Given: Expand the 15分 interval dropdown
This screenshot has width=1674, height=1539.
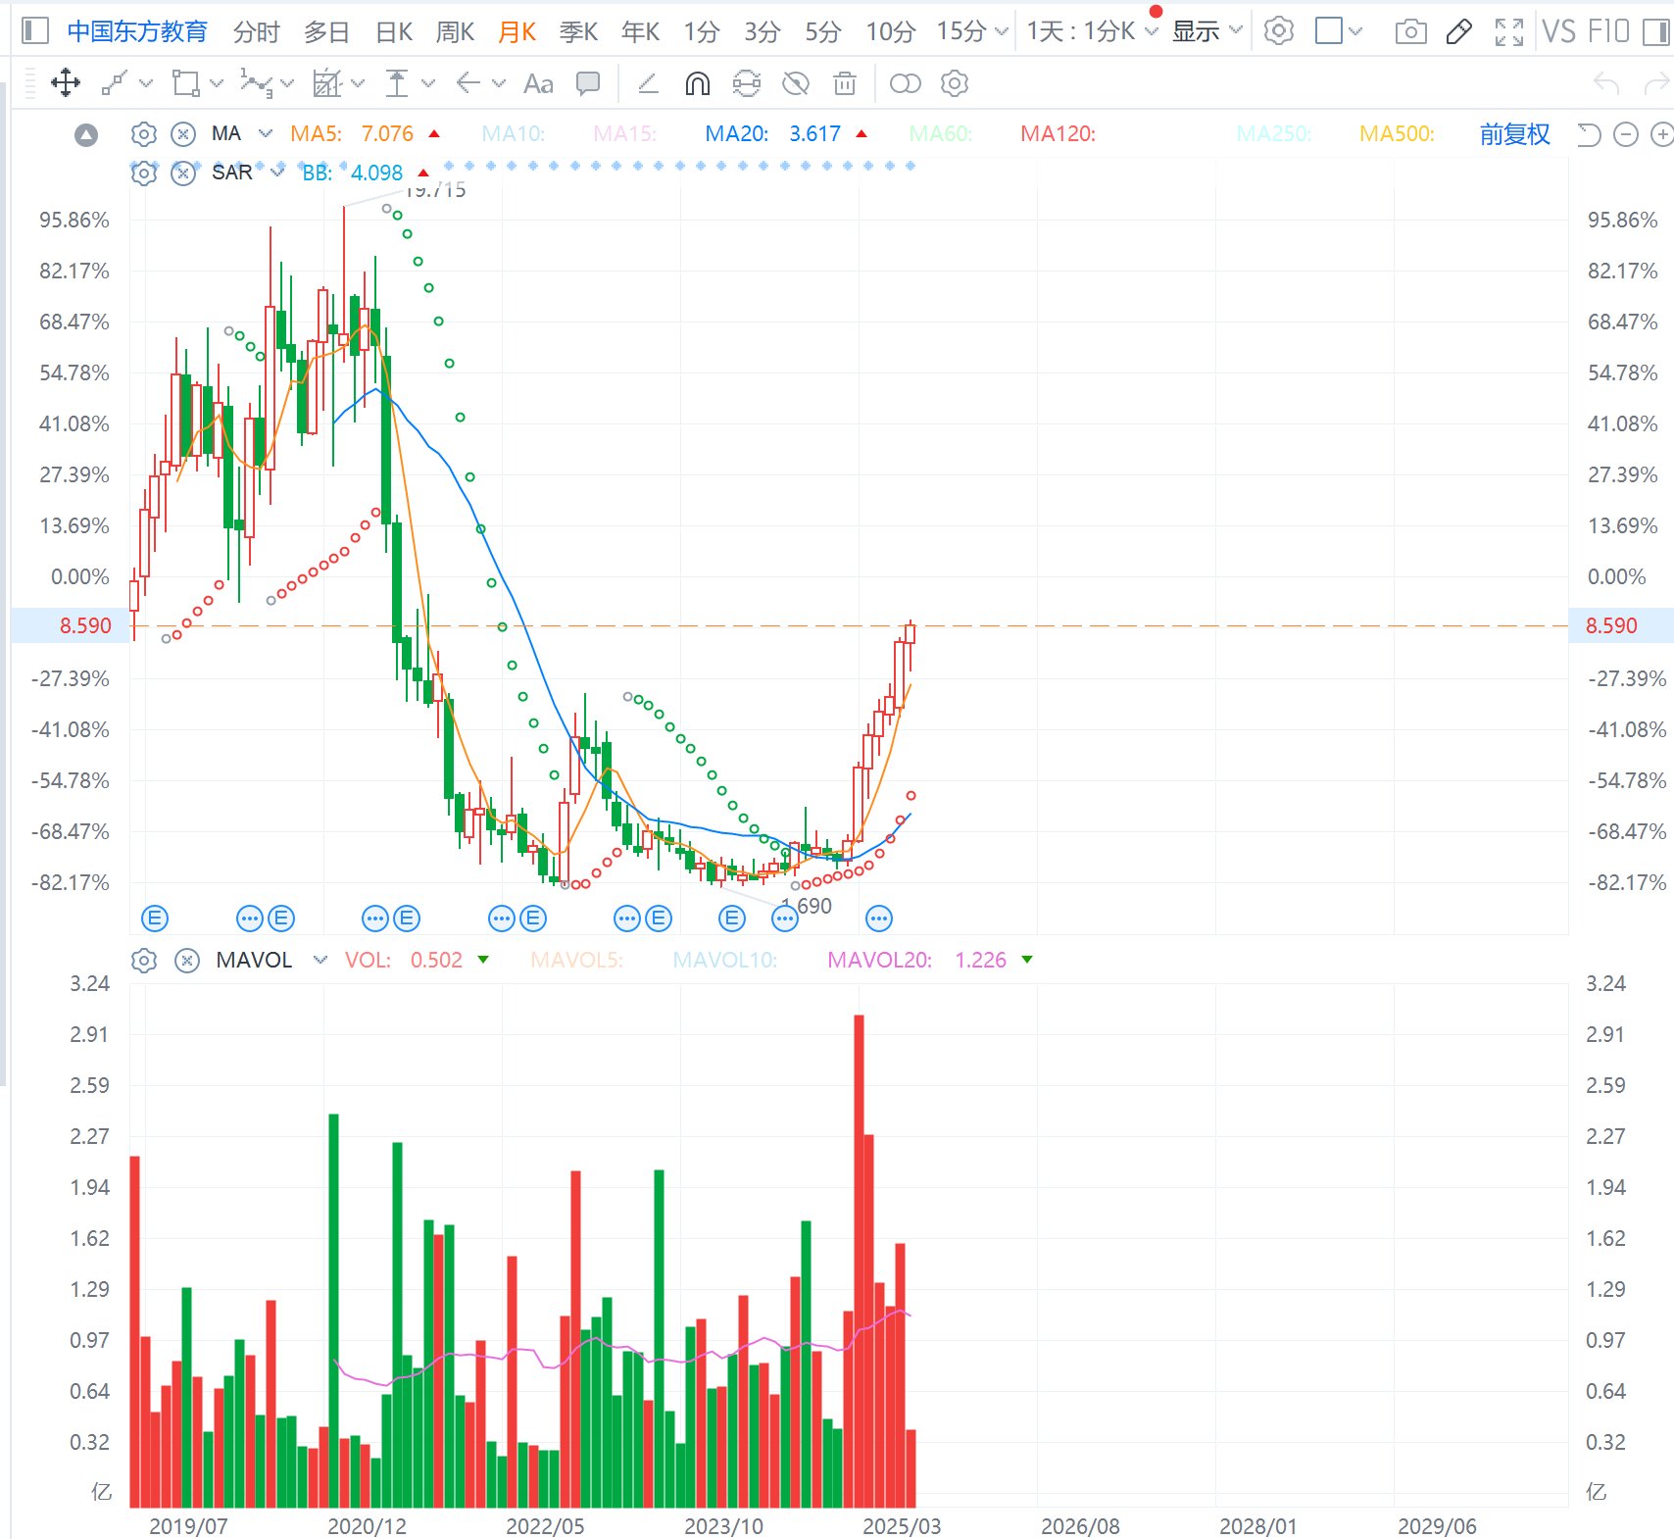Looking at the screenshot, I should coord(971,31).
